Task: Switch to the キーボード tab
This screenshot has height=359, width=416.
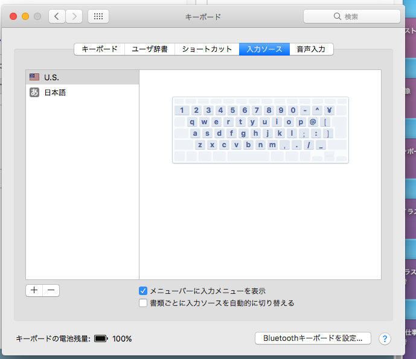Action: [100, 49]
